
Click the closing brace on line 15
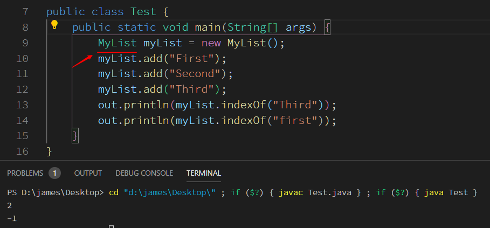click(x=75, y=136)
